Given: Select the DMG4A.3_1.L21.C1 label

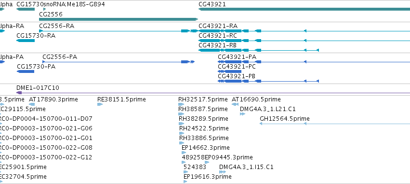Looking at the screenshot, I should [268, 109].
